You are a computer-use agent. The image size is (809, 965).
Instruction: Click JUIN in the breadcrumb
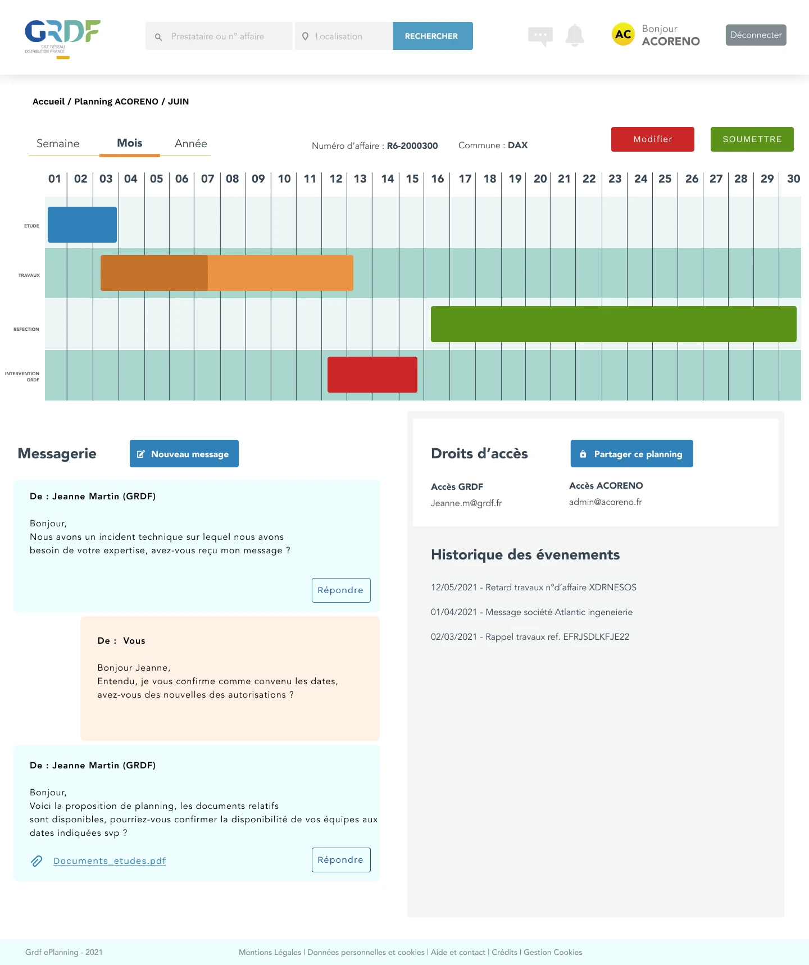click(x=178, y=102)
